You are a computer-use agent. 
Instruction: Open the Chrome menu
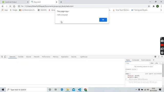(161, 6)
